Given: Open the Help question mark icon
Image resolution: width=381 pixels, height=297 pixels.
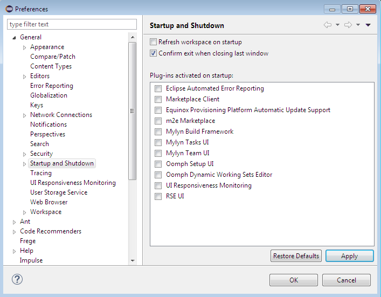Looking at the screenshot, I should (17, 279).
